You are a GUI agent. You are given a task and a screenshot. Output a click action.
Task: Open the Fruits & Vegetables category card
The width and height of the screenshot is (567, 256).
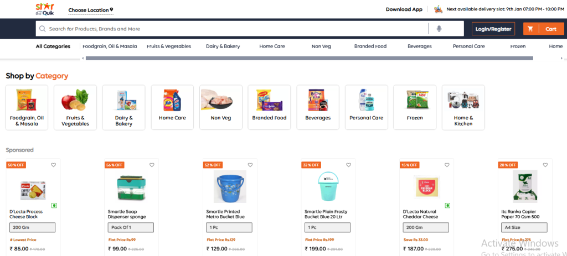tap(75, 107)
